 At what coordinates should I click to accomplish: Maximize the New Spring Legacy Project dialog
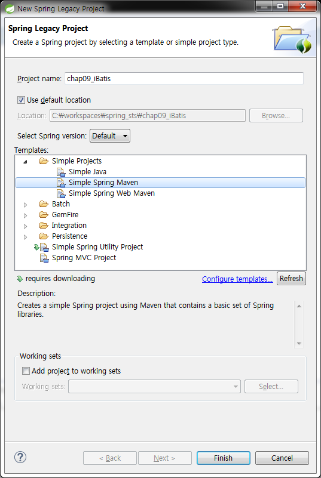[280, 6]
